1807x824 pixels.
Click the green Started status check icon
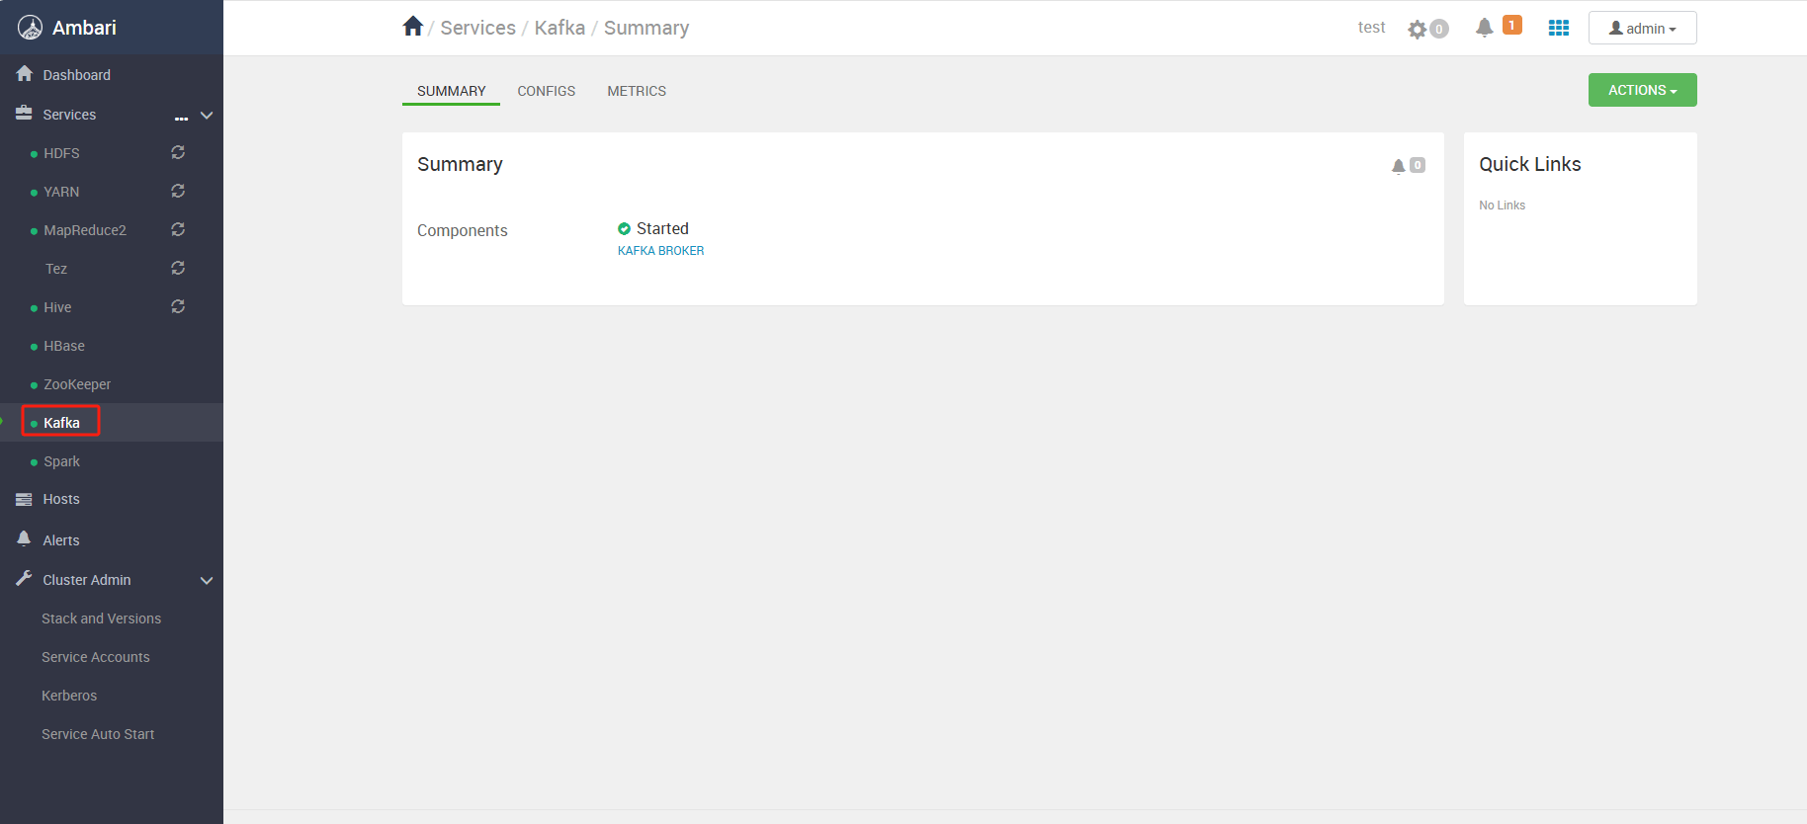(x=624, y=228)
